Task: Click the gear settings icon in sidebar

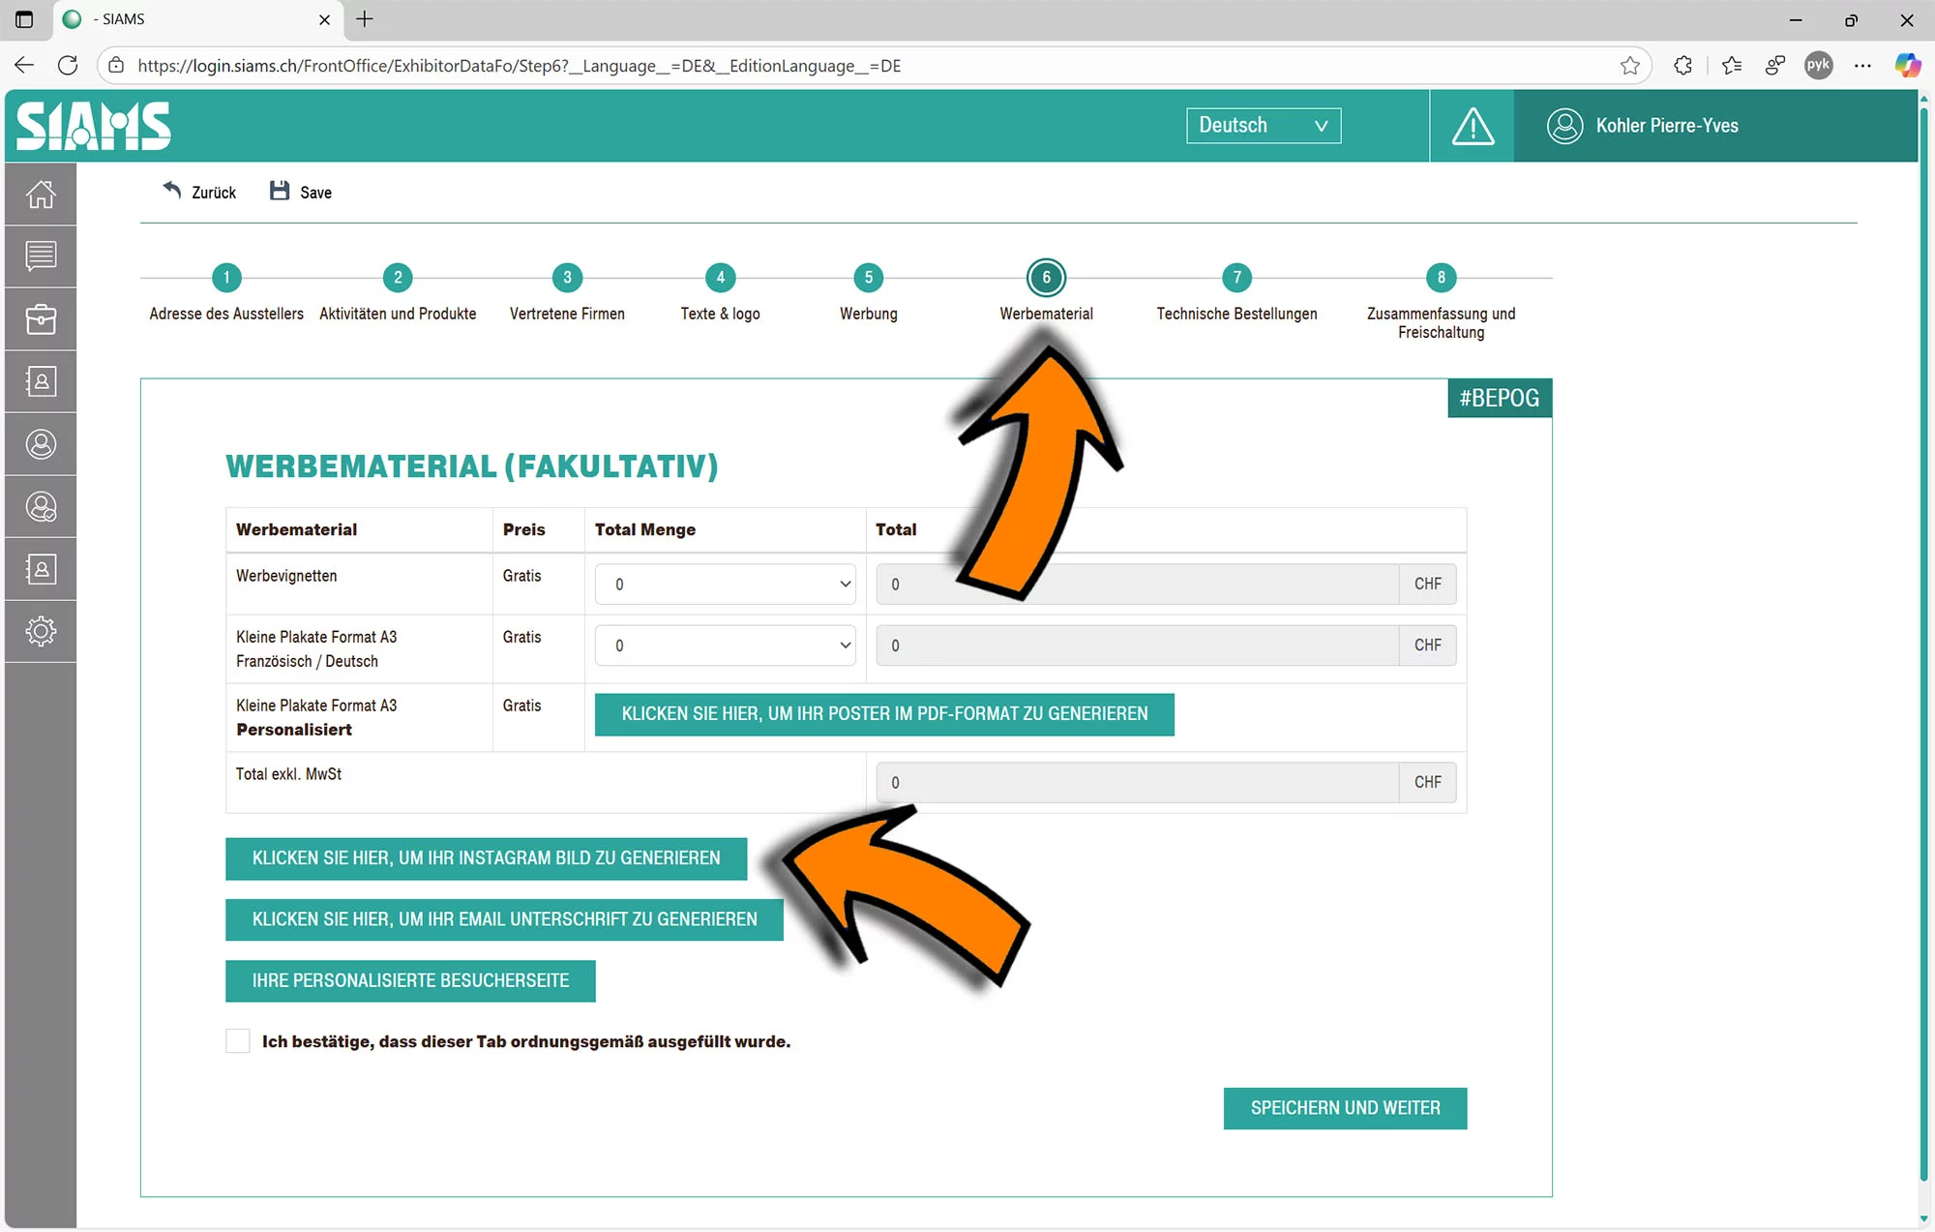Action: 41,631
